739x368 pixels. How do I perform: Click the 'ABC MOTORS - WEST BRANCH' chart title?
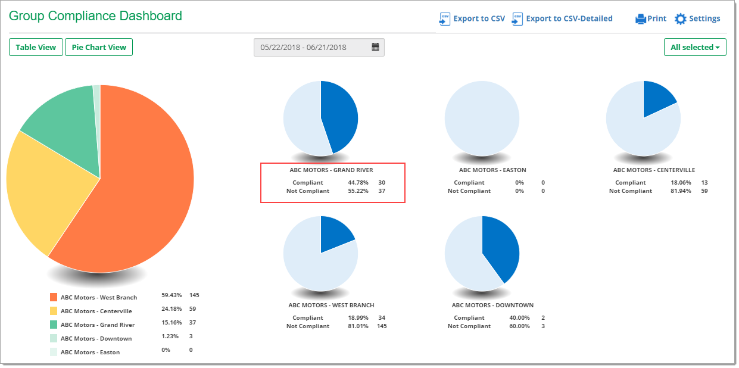(x=331, y=305)
